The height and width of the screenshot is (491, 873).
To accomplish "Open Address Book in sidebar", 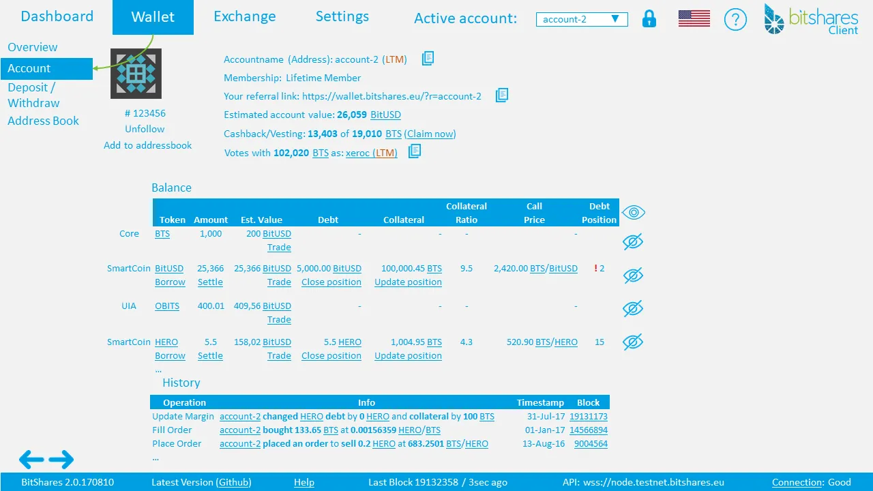I will 43,121.
